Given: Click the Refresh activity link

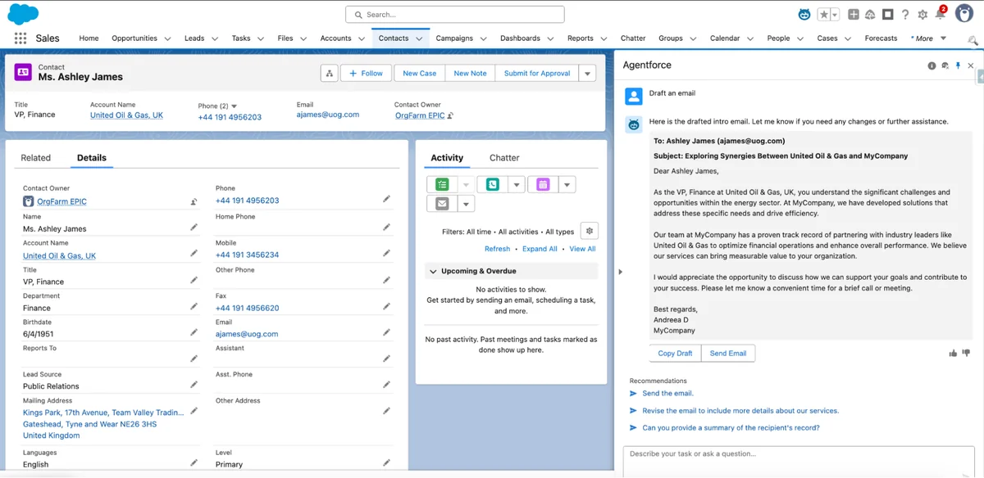Looking at the screenshot, I should point(497,249).
